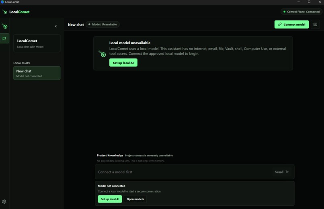324x209 pixels.
Task: Click the app icon in title bar
Action: coord(2,2)
